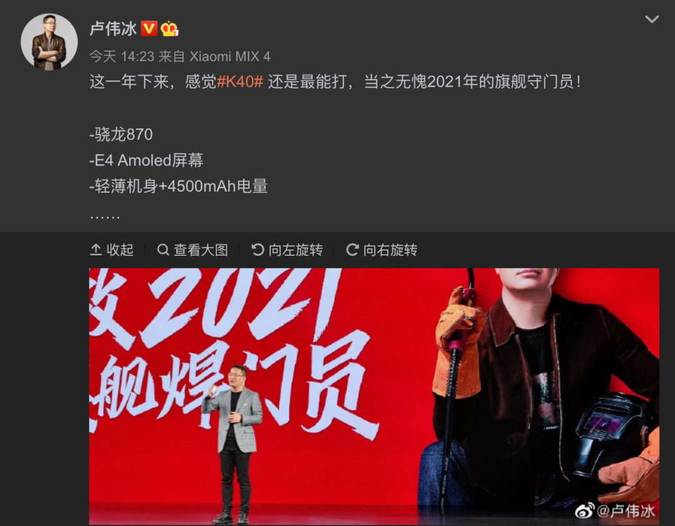675x526 pixels.
Task: Click the post text about 骁龙870
Action: [x=121, y=135]
